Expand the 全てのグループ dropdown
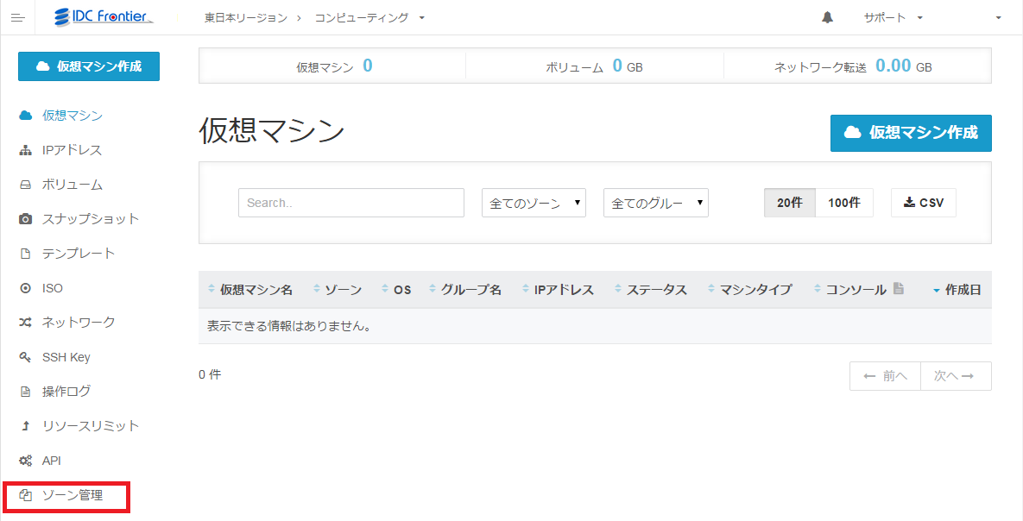The width and height of the screenshot is (1023, 521). click(655, 203)
